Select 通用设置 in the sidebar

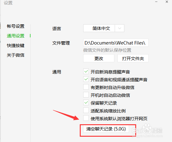tap(16, 36)
